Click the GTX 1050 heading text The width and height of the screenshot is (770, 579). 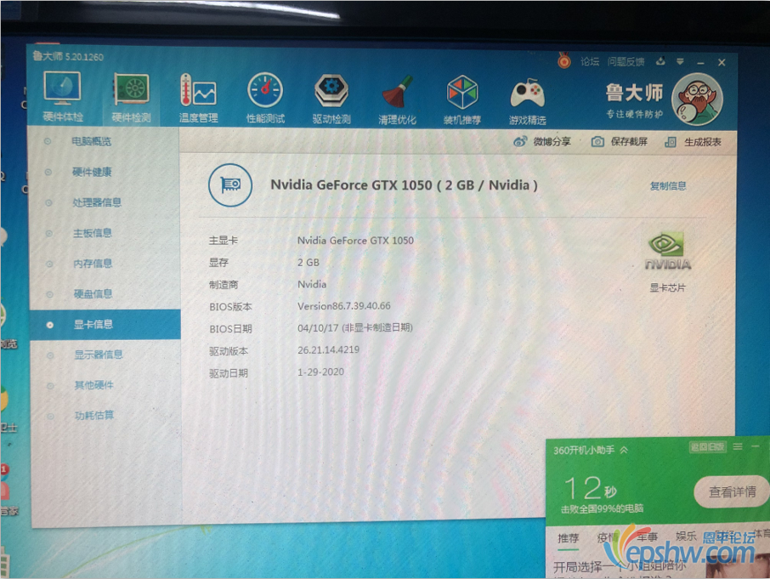click(404, 185)
